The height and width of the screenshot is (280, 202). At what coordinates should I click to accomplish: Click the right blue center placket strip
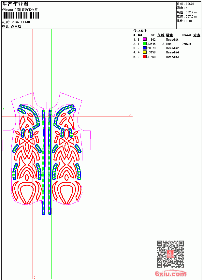pyautogui.click(x=50, y=162)
